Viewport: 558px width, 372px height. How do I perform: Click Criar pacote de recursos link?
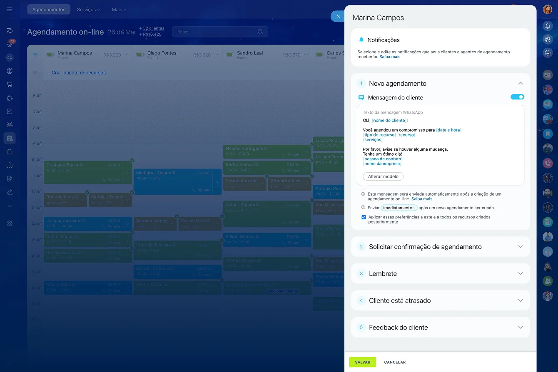pyautogui.click(x=77, y=73)
